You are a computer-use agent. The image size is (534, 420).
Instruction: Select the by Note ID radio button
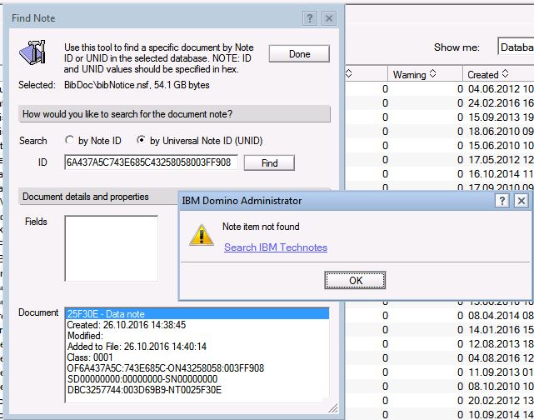[x=68, y=141]
